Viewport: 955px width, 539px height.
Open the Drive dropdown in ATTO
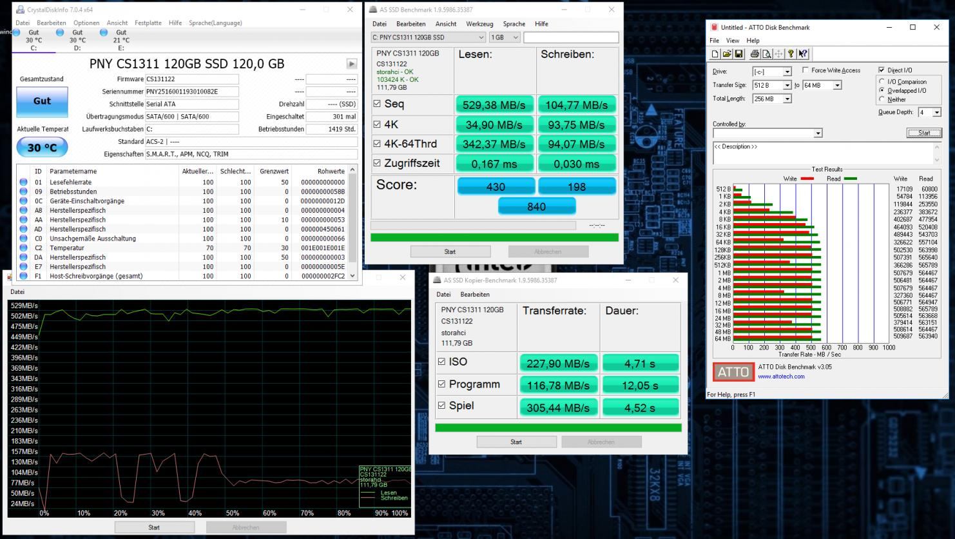pyautogui.click(x=787, y=72)
